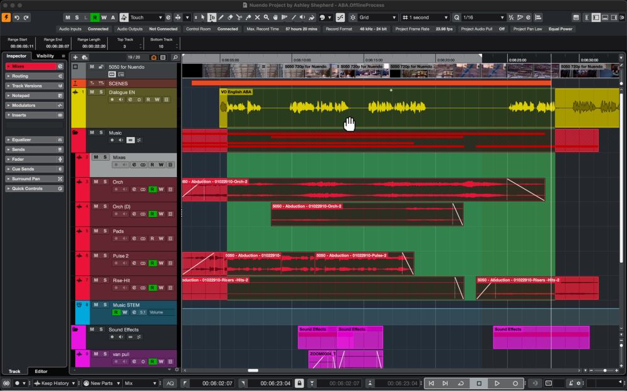Click the vertical zoom slider at bottom right
Image resolution: width=627 pixels, height=391 pixels.
[603, 370]
